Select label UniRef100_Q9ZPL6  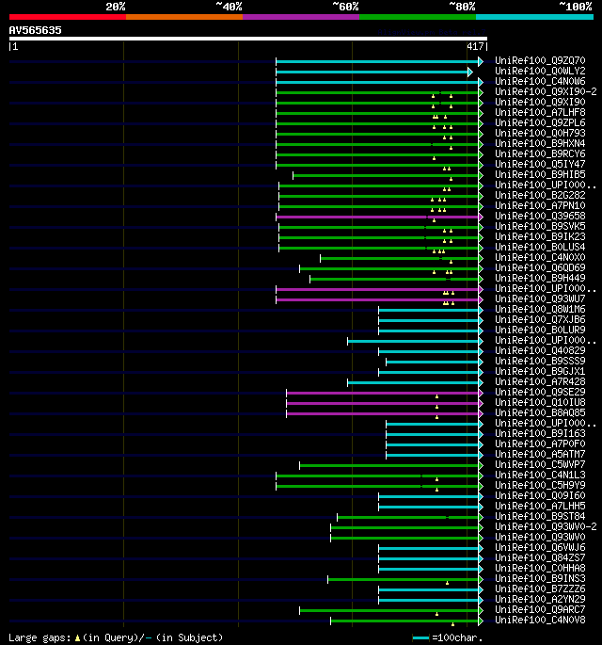pos(540,122)
